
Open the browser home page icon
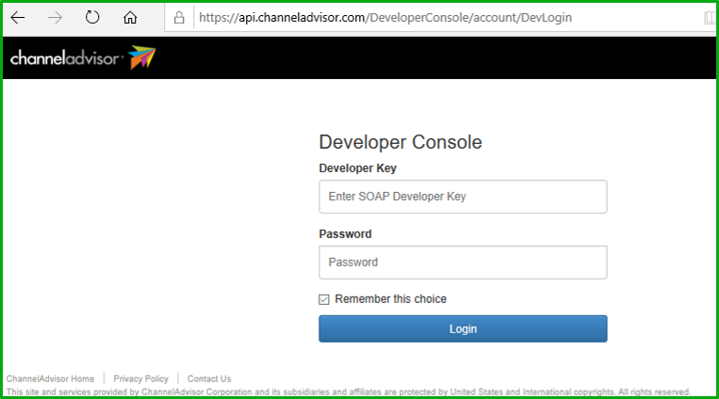pos(130,17)
